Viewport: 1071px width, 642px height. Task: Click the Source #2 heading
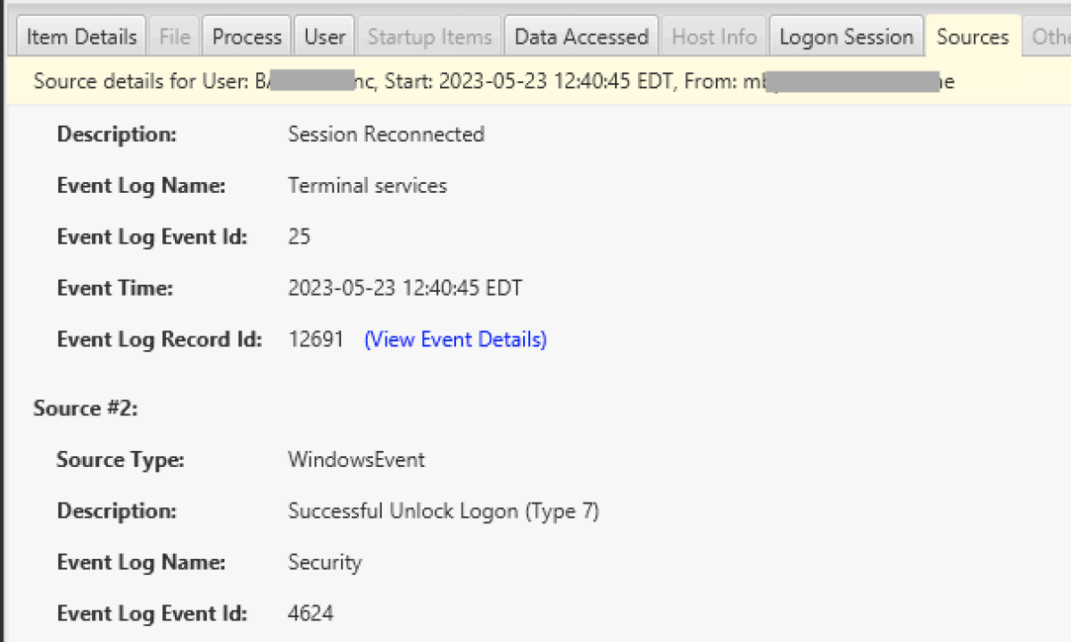[86, 408]
